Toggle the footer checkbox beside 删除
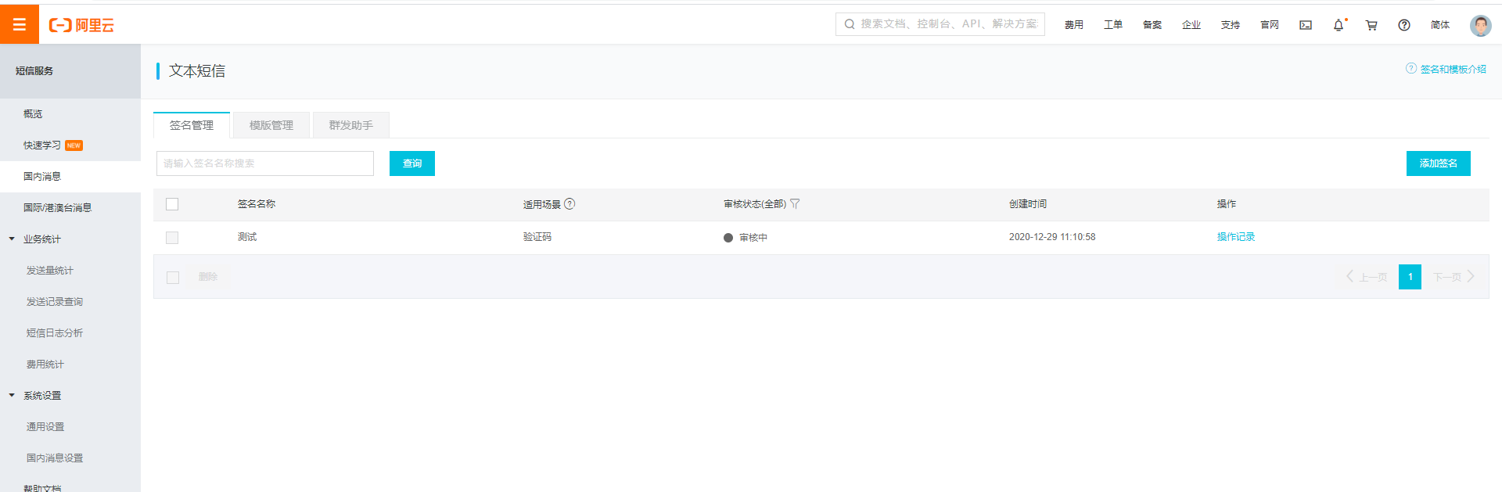 [173, 278]
